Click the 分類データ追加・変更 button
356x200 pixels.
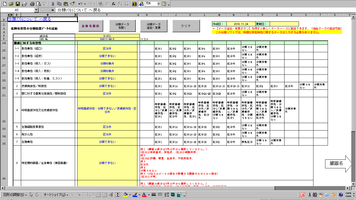pos(154,26)
